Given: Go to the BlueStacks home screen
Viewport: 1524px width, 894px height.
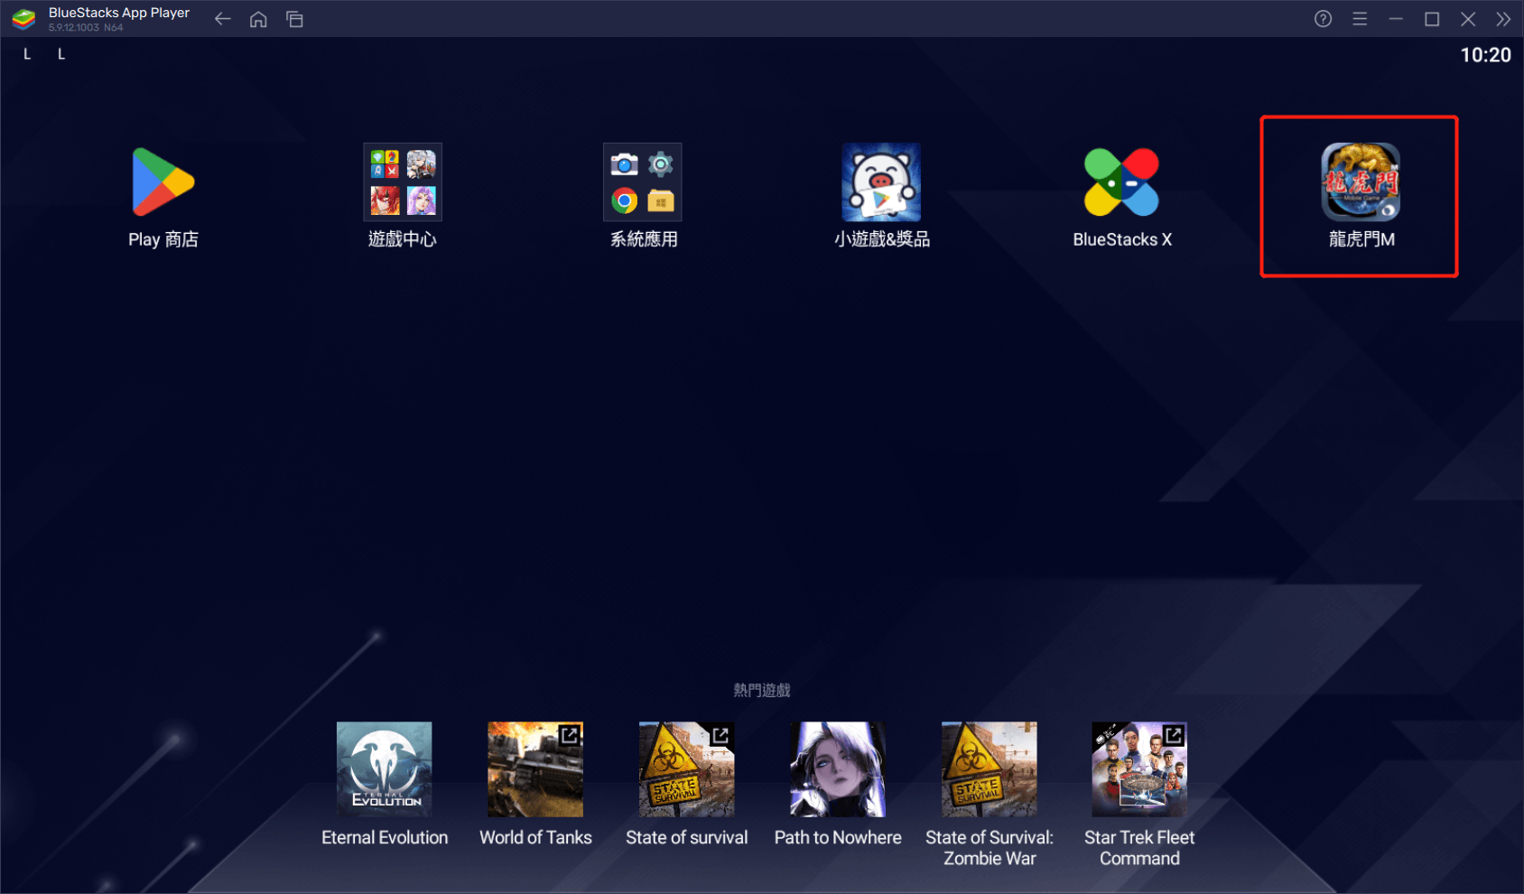Looking at the screenshot, I should coord(258,19).
